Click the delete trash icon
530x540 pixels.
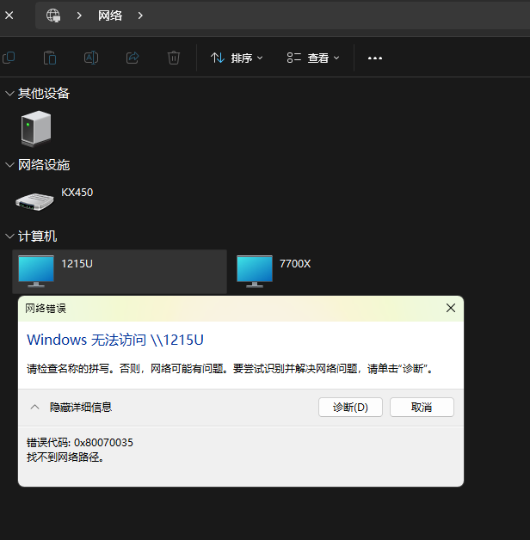(x=174, y=58)
